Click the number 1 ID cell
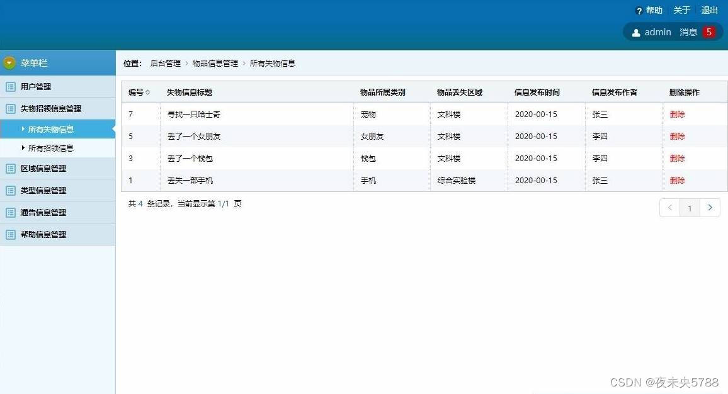 [x=130, y=181]
